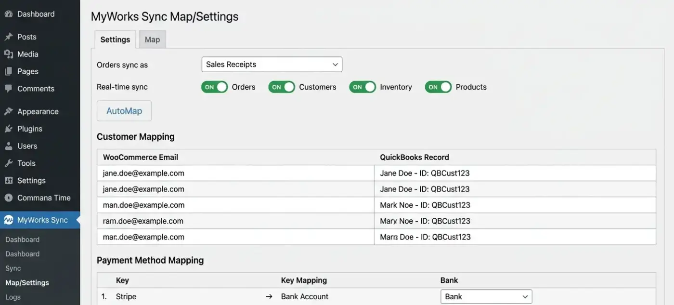Click the Key Mapping column header
This screenshot has width=674, height=305.
[x=304, y=280]
